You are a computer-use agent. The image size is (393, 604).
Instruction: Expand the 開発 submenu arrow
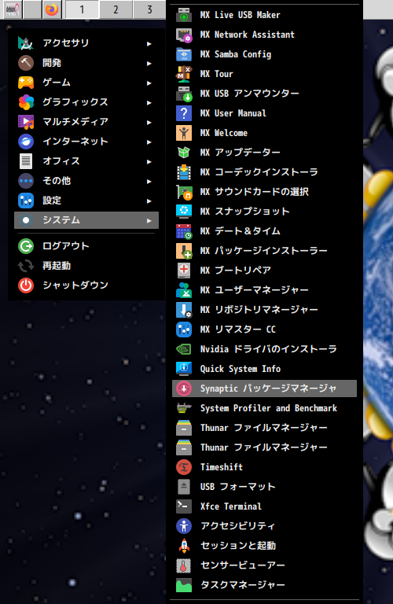click(x=149, y=63)
